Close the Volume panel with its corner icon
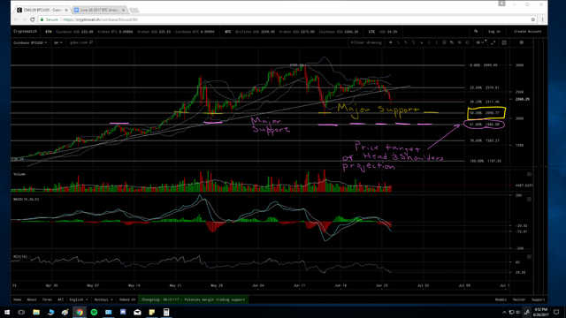566x318 pixels. click(x=529, y=174)
